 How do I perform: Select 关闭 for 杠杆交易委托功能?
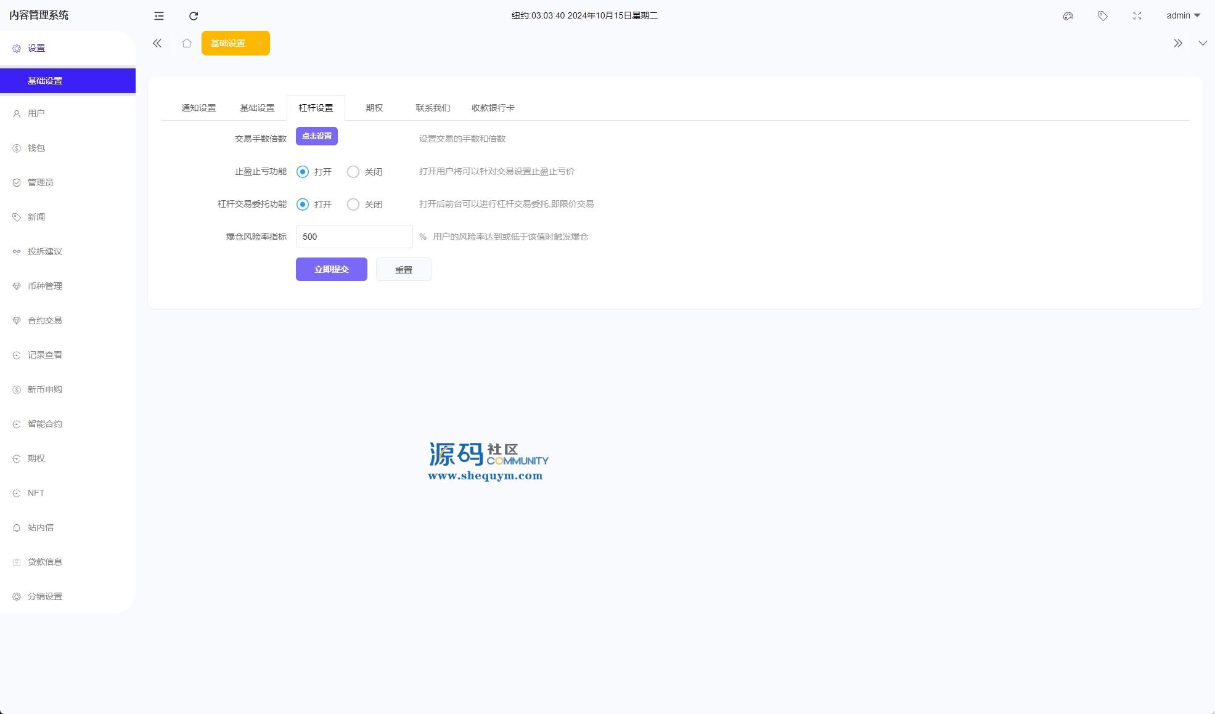(x=353, y=205)
